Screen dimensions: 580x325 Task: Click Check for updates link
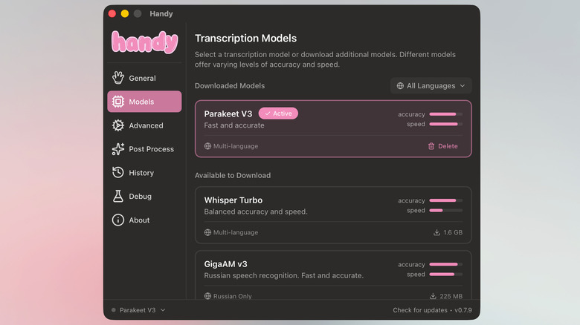(x=420, y=310)
